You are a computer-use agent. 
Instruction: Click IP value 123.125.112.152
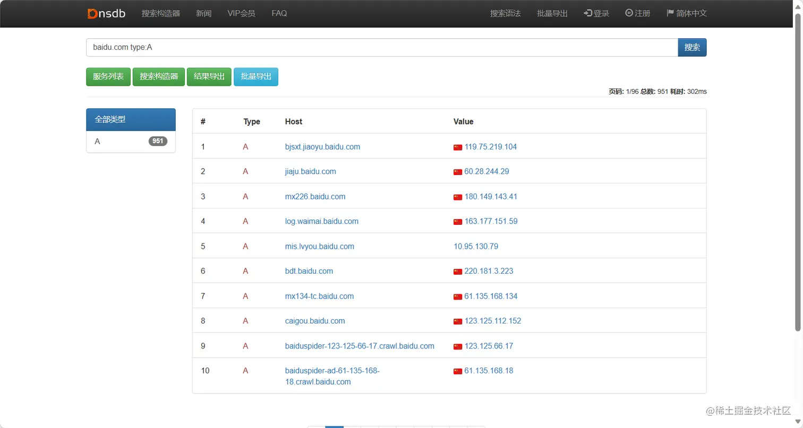(493, 321)
